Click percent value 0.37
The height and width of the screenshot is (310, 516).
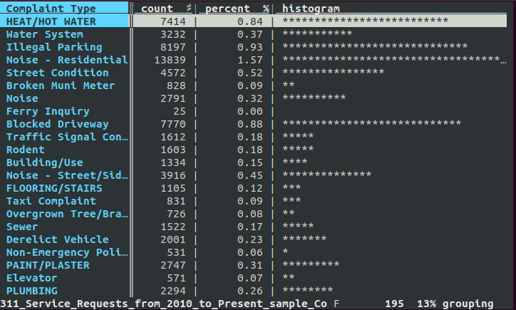(x=250, y=34)
